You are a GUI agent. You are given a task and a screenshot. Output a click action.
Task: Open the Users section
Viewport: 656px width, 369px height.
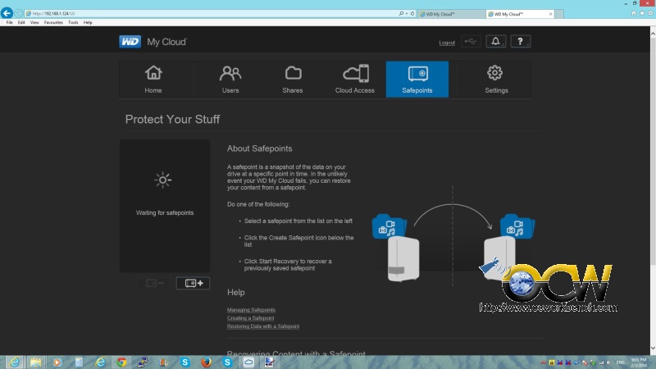230,79
